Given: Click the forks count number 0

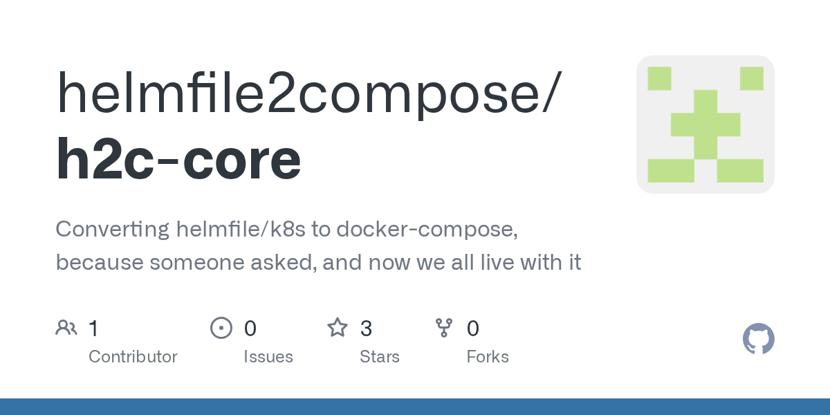Looking at the screenshot, I should pos(472,328).
